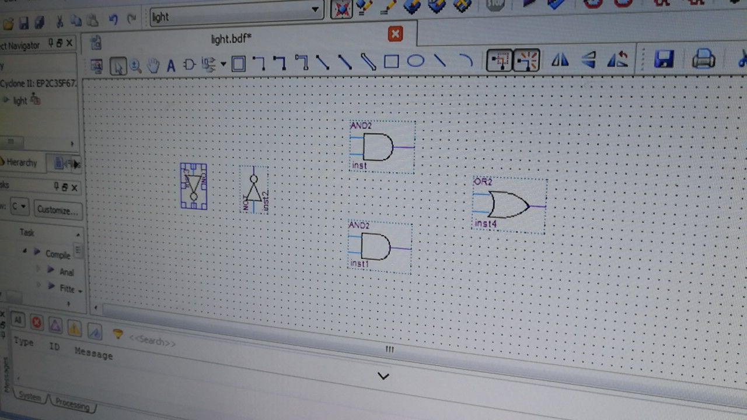Toggle the partial line selection button

click(500, 60)
